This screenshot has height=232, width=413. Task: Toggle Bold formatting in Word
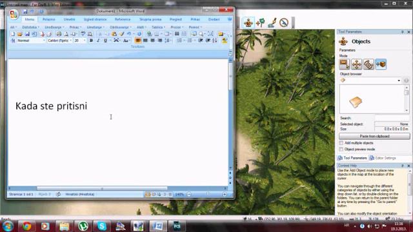[x=91, y=41]
